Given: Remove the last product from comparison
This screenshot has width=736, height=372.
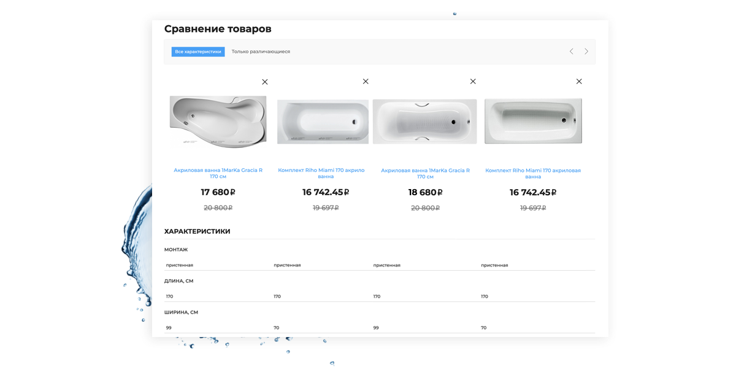Looking at the screenshot, I should point(579,81).
